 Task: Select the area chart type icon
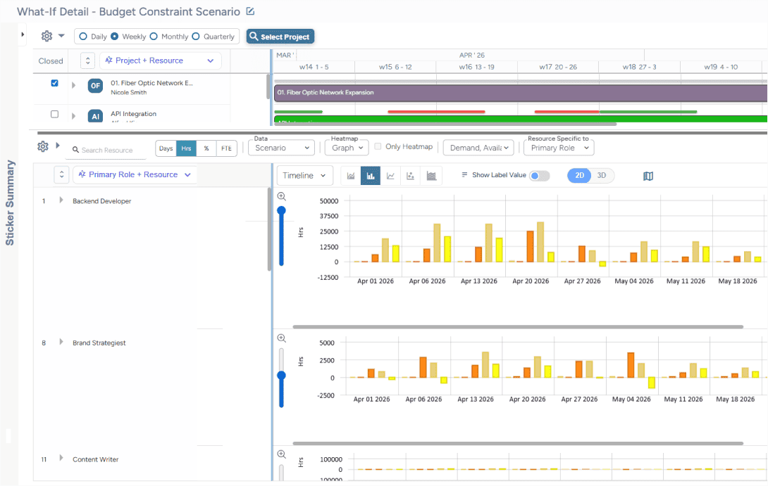pyautogui.click(x=351, y=176)
